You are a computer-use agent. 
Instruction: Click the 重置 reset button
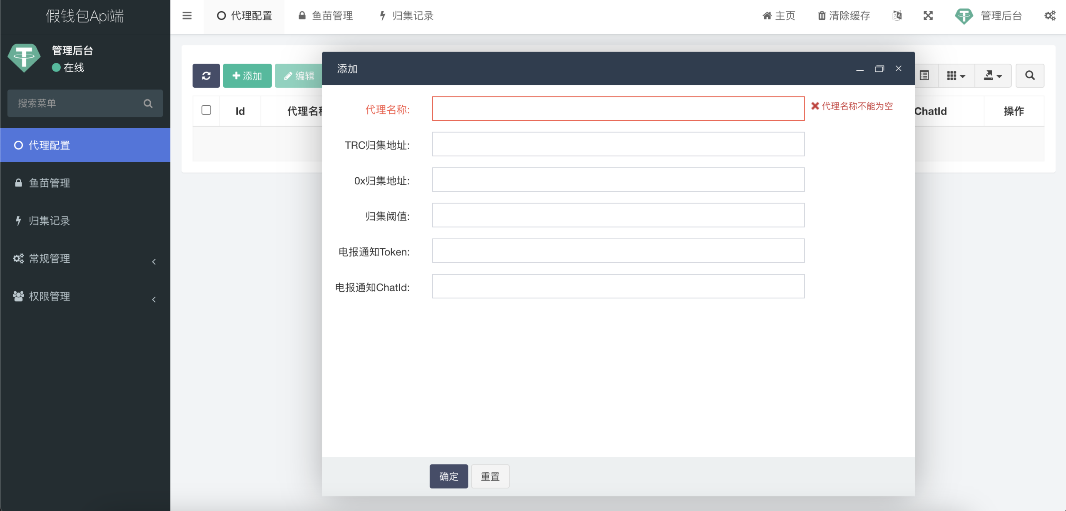[490, 476]
